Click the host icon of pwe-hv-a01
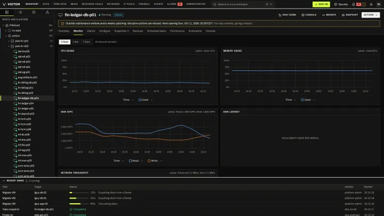This screenshot has width=384, height=216. [12, 41]
